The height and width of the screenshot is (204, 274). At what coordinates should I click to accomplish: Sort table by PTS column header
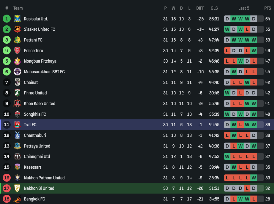coord(267,8)
